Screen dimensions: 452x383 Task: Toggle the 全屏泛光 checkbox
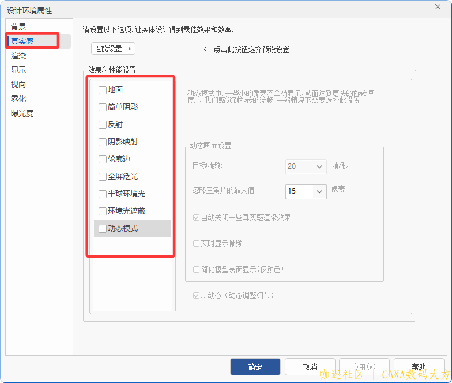click(x=103, y=177)
